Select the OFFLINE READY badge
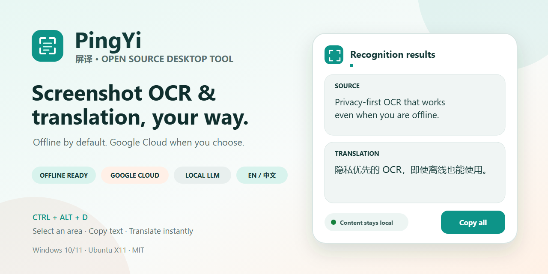 (x=64, y=175)
